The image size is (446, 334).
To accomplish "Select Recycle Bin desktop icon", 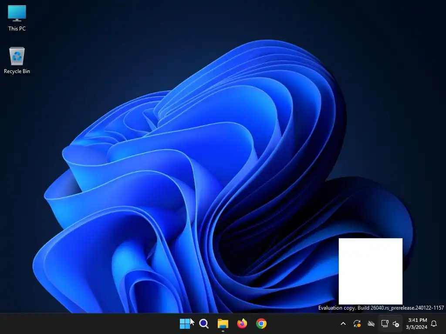I will point(17,60).
